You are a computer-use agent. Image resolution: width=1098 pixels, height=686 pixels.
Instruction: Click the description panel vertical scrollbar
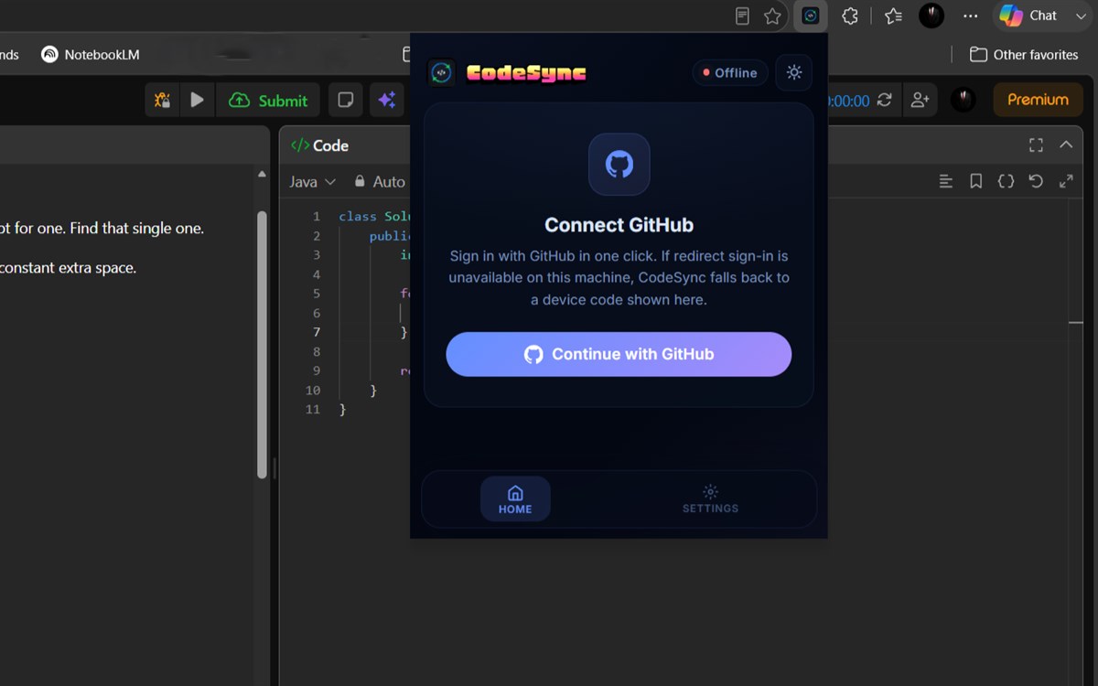(263, 345)
